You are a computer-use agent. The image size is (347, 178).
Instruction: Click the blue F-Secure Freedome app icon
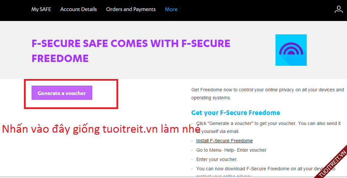[x=291, y=50]
